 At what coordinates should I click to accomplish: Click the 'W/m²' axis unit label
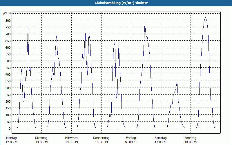click(x=7, y=13)
